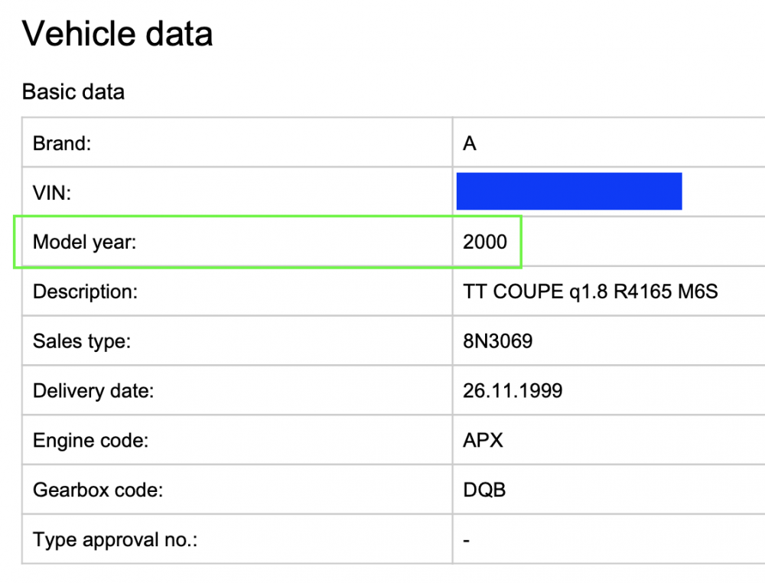Click the model year value 2000
Image resolution: width=765 pixels, height=583 pixels.
(485, 242)
